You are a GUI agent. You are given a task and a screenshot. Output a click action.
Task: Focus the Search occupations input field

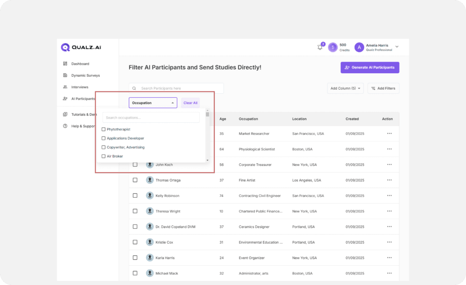(x=151, y=118)
